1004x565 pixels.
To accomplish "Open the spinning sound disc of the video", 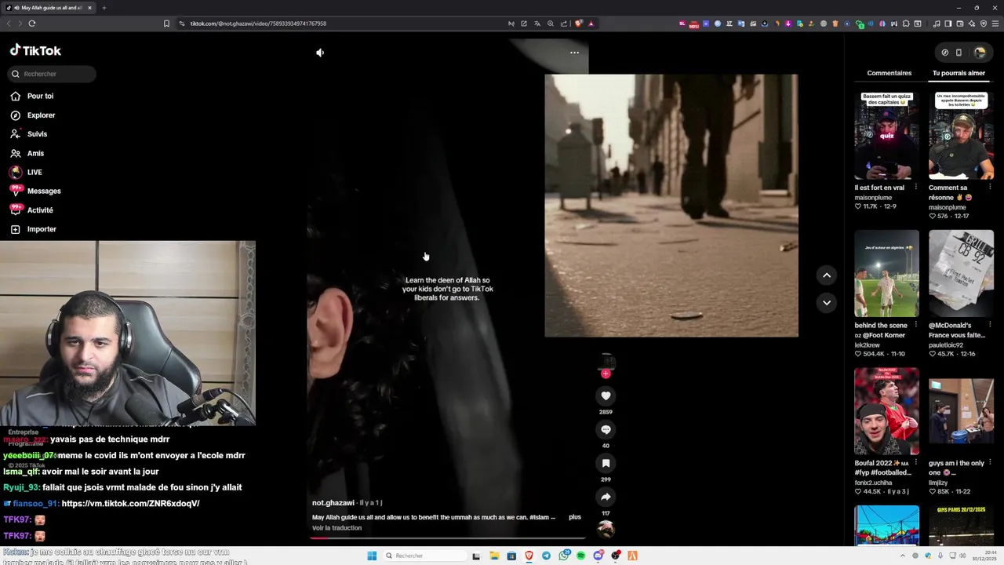I will click(x=606, y=530).
